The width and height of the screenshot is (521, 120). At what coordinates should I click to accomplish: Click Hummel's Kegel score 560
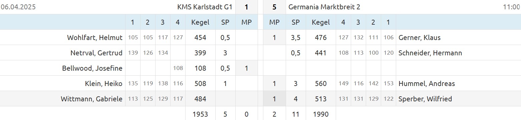(321, 84)
